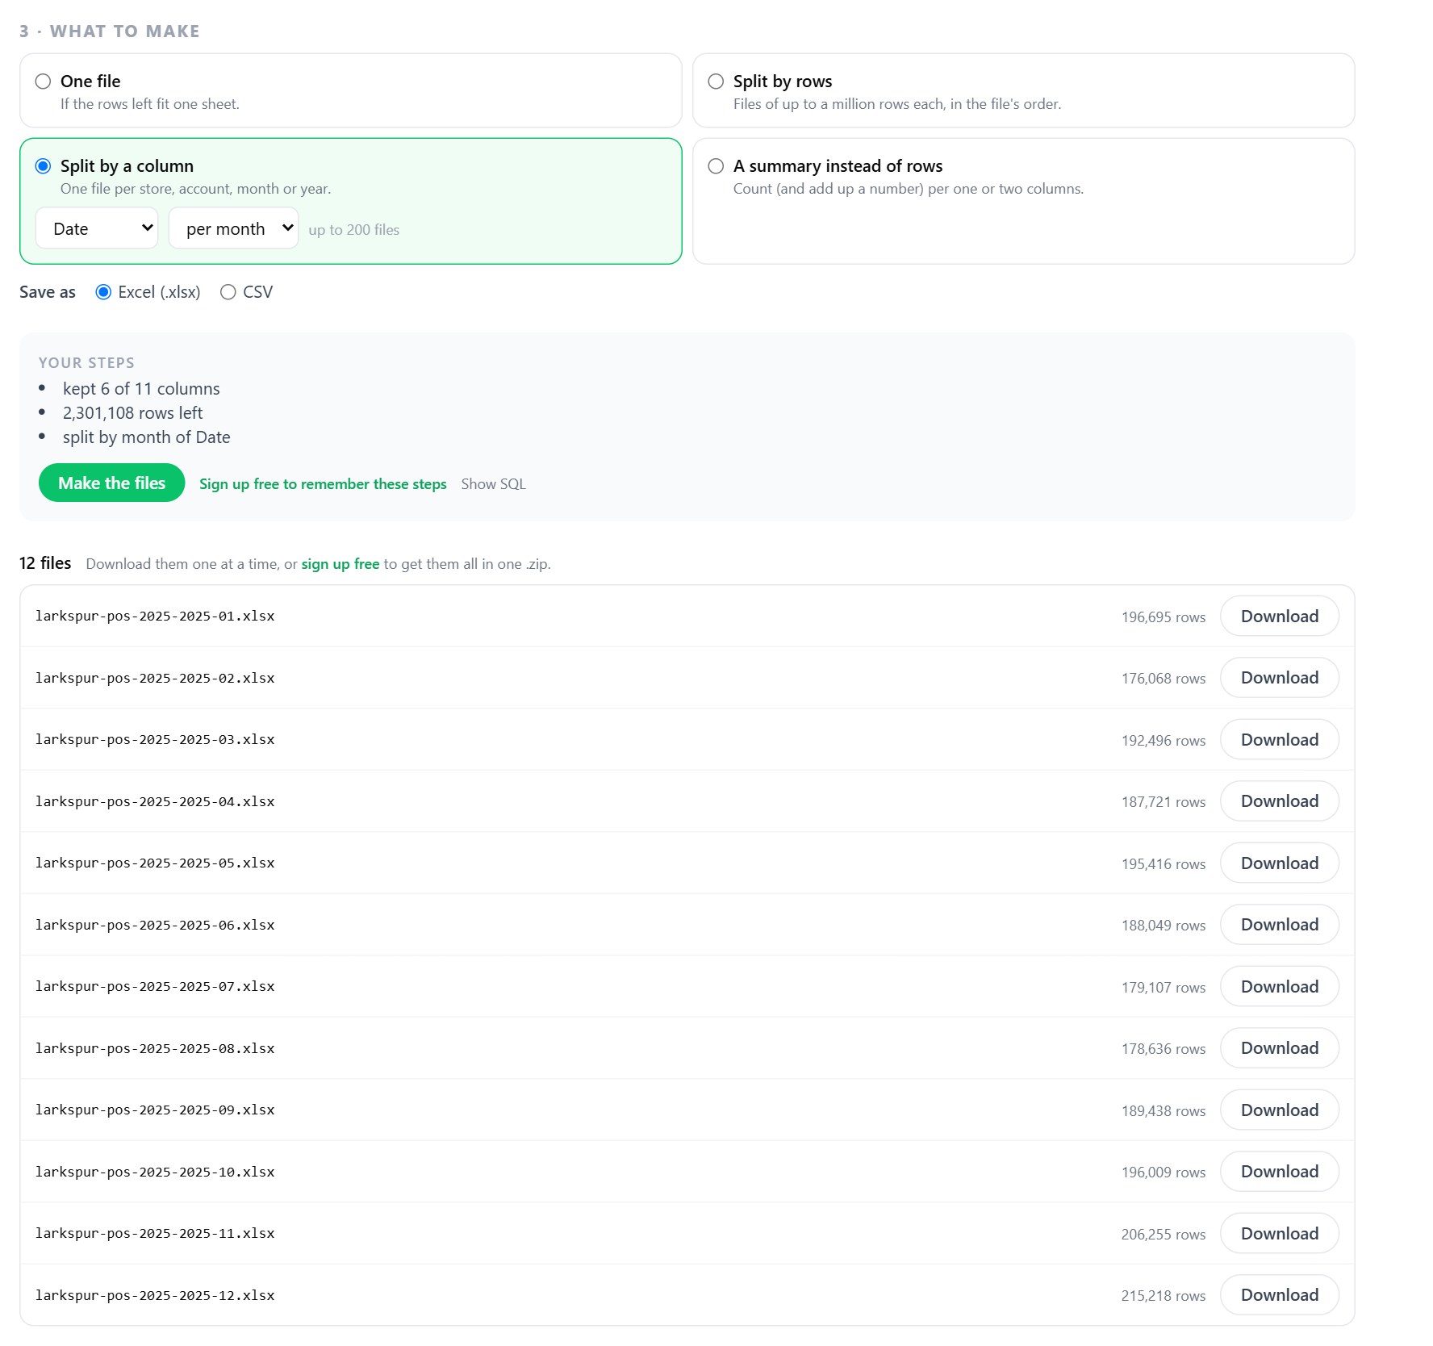Click filename larkspur-pos-2025-2025-01.xlsx

point(155,617)
